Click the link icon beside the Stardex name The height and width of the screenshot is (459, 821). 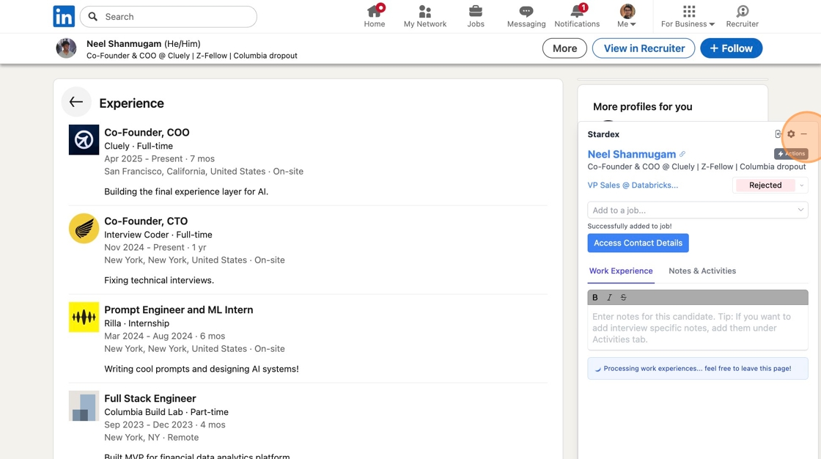point(682,154)
